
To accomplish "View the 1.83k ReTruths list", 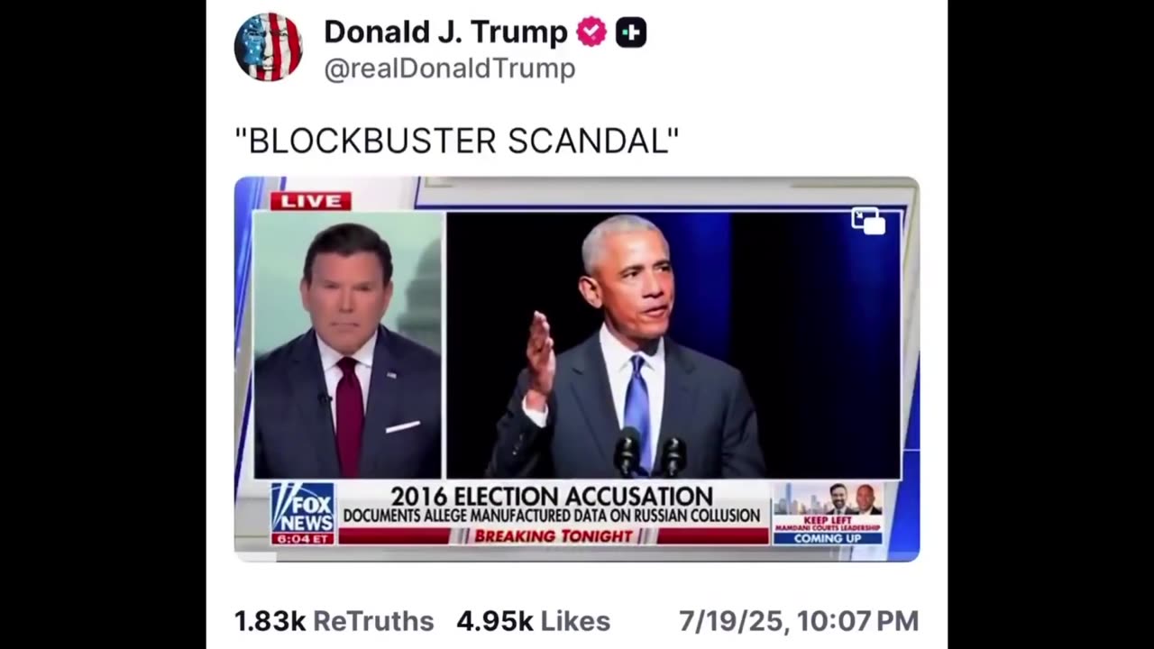I will click(x=334, y=621).
